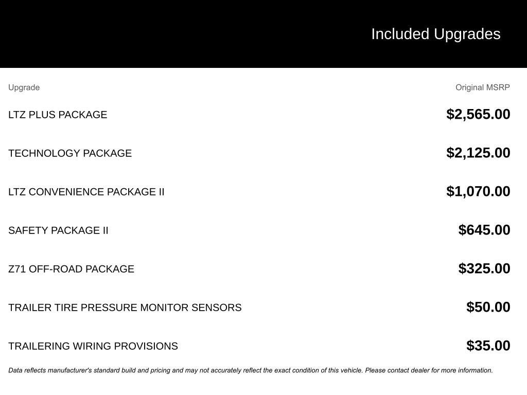Click the $1,070.00 price
The width and height of the screenshot is (527, 395).
coord(478,191)
